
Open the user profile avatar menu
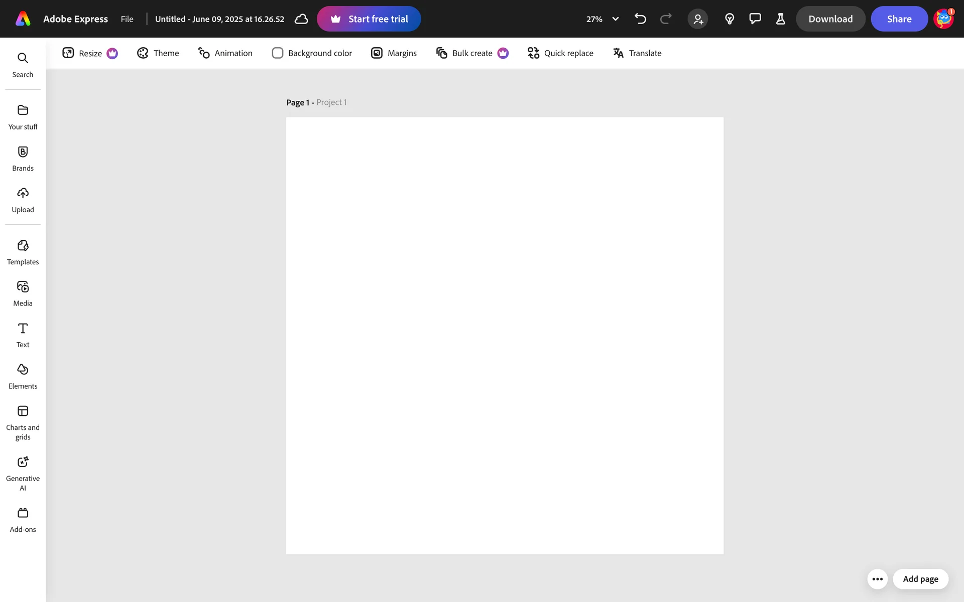click(x=943, y=19)
